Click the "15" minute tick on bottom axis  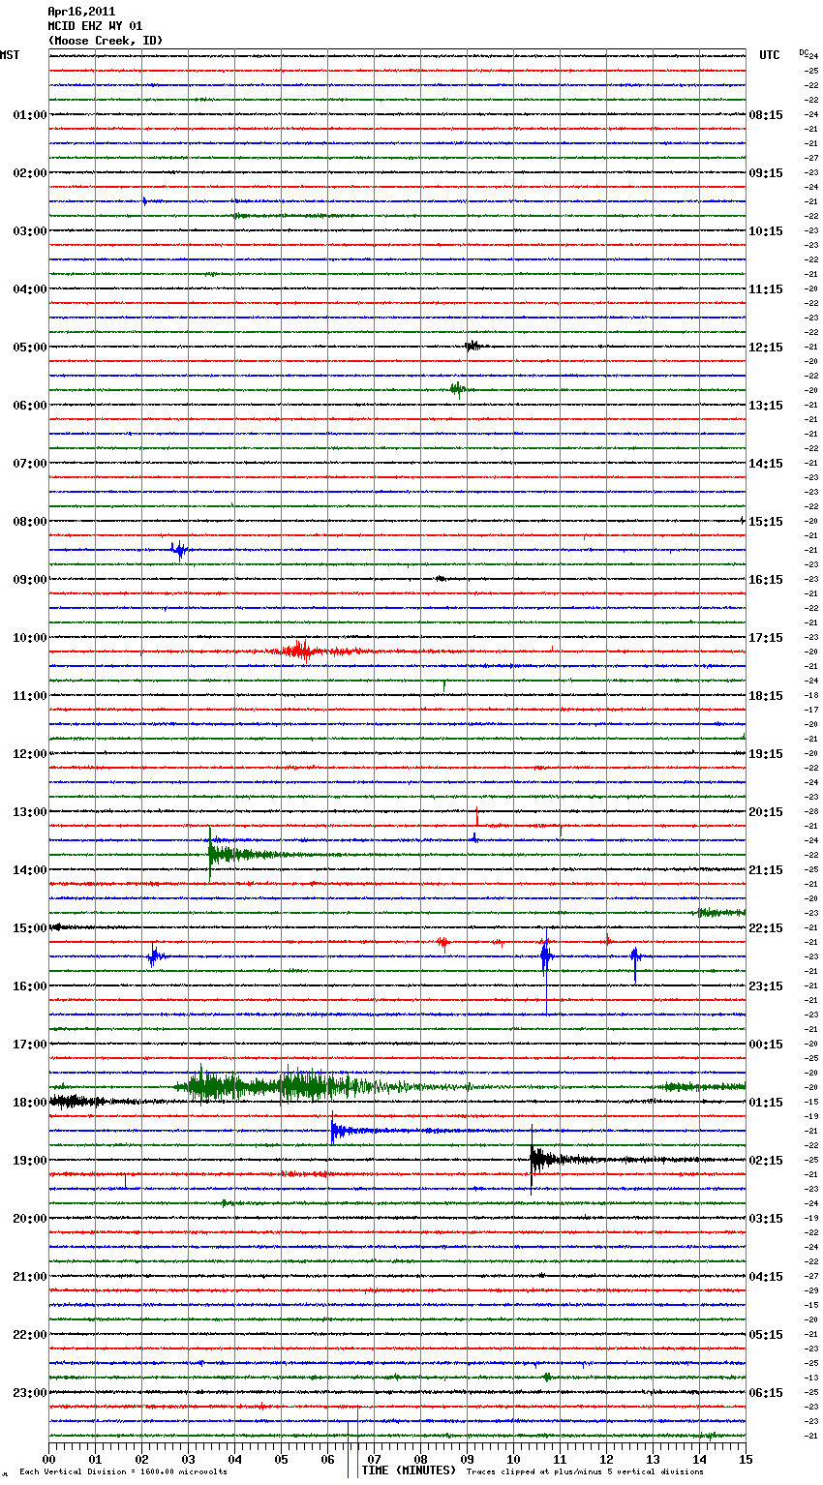[746, 1458]
